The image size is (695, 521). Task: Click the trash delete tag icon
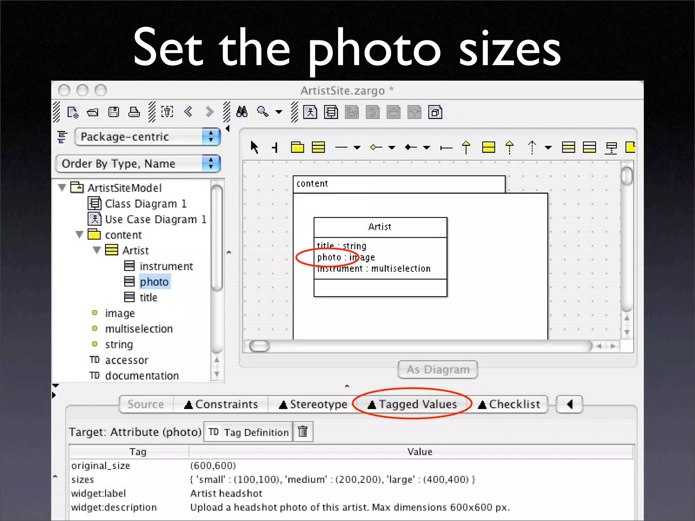[x=303, y=431]
